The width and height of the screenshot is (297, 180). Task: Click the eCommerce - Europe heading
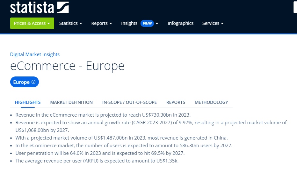tap(67, 66)
